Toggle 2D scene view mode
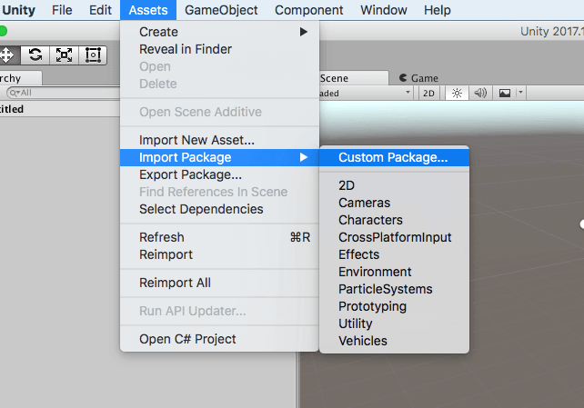The height and width of the screenshot is (408, 584). [x=428, y=93]
